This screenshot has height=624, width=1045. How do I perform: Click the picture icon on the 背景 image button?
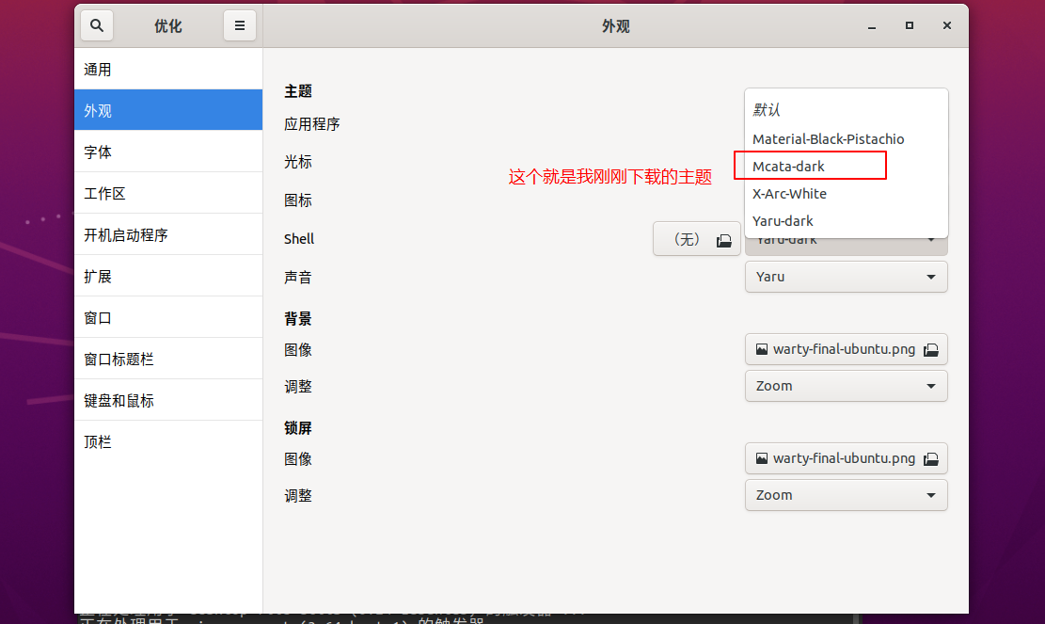tap(762, 349)
